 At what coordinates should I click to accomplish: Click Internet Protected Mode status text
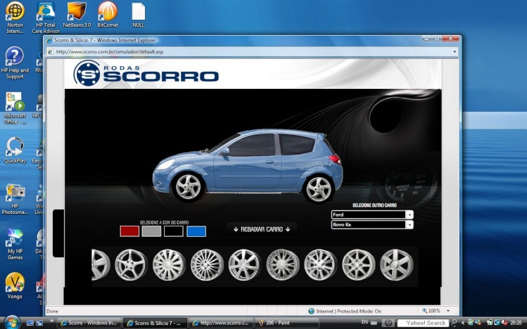pyautogui.click(x=348, y=311)
